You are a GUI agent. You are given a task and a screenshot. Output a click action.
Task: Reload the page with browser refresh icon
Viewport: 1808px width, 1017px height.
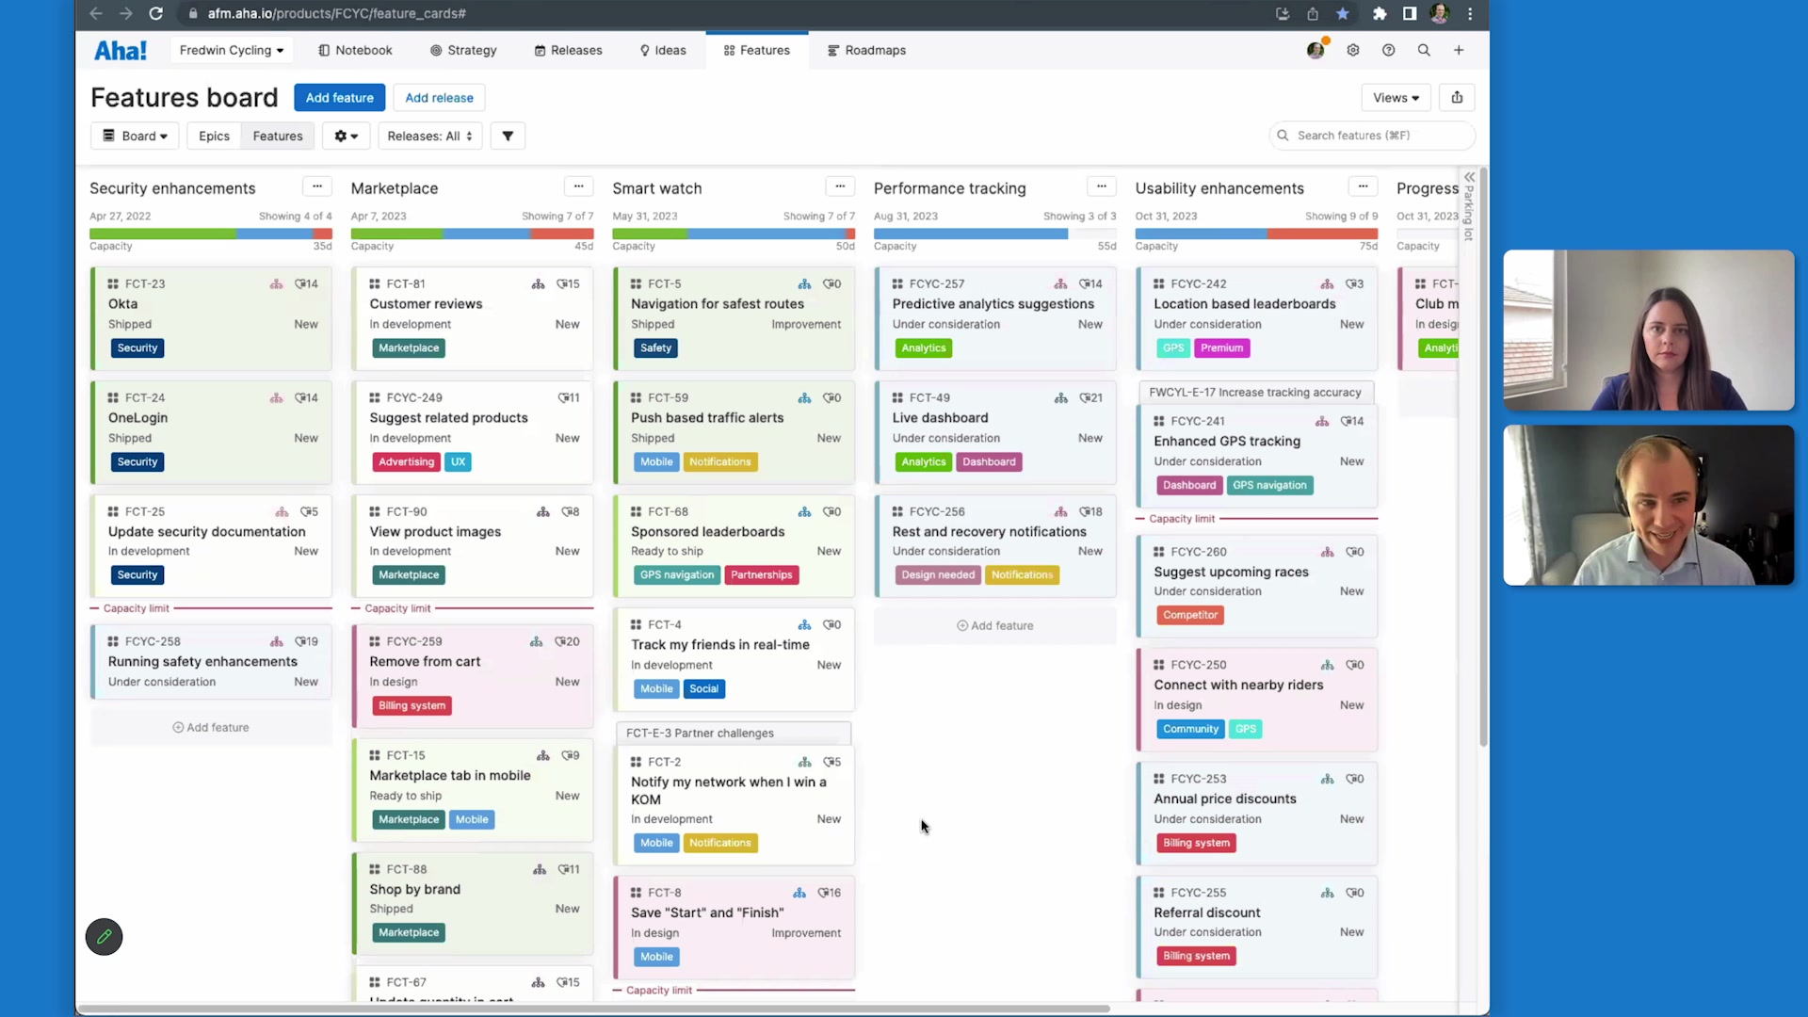[156, 13]
